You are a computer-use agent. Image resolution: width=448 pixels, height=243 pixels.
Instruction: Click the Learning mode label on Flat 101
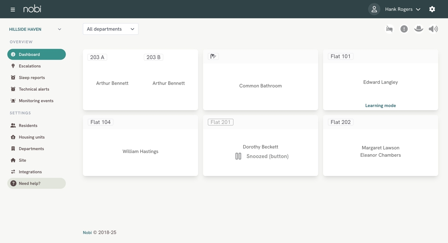380,106
